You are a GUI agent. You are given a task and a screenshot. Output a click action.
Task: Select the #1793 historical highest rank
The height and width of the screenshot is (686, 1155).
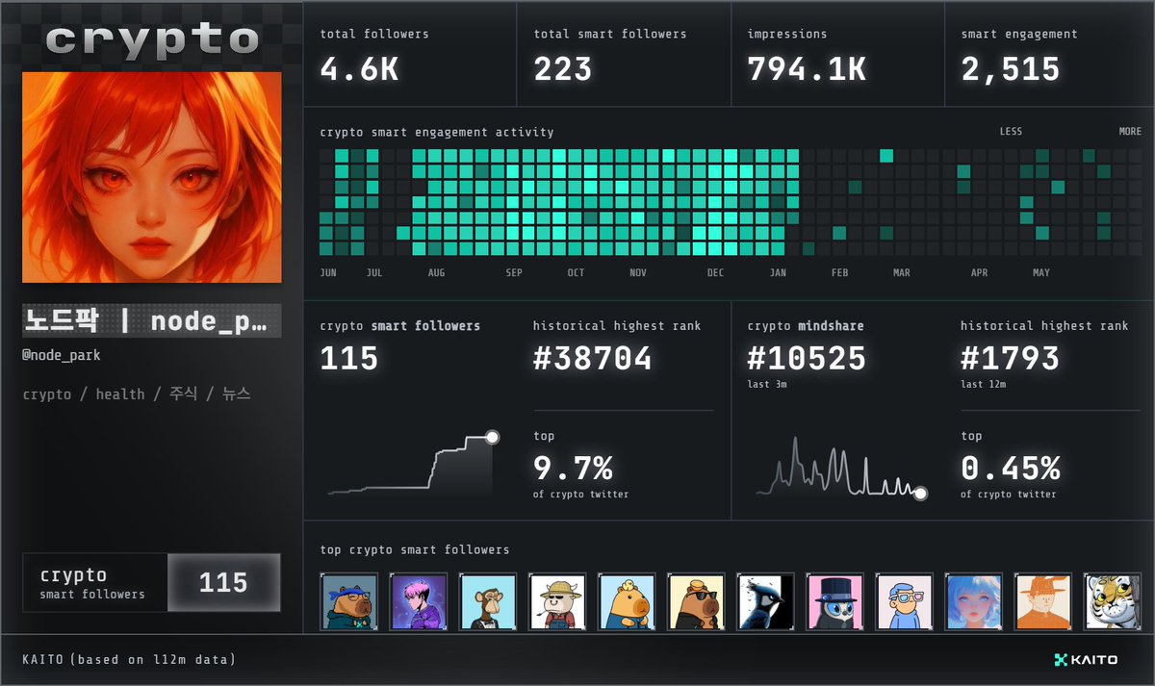(x=1011, y=359)
